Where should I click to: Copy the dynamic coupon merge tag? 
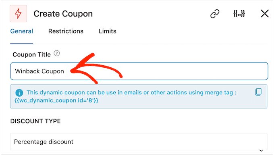click(x=258, y=92)
